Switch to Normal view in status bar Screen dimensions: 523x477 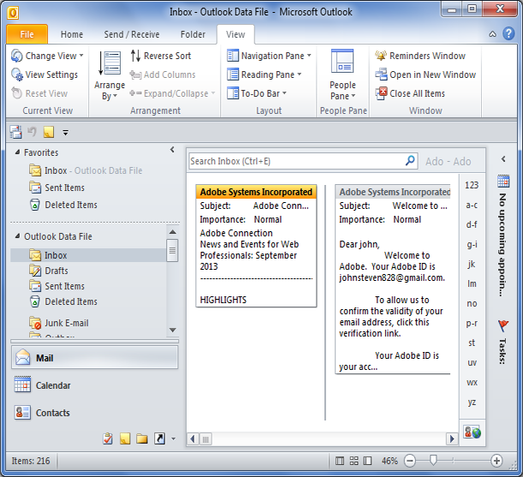pos(340,461)
